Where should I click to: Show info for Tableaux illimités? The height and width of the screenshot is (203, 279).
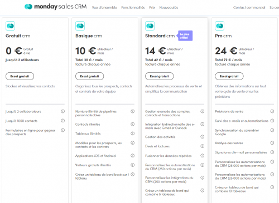coord(133,133)
